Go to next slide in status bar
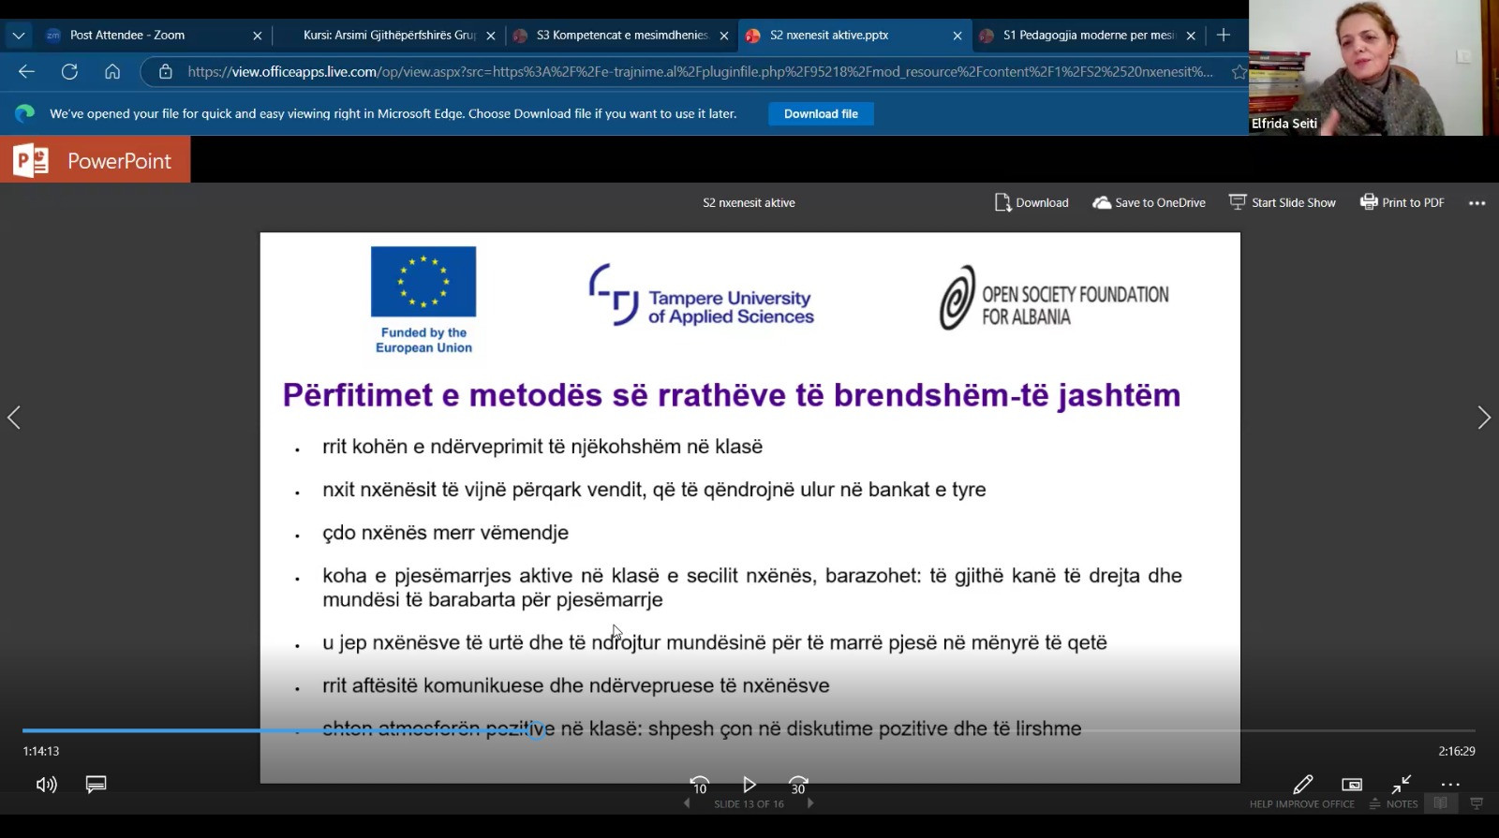This screenshot has height=838, width=1499. 810,803
